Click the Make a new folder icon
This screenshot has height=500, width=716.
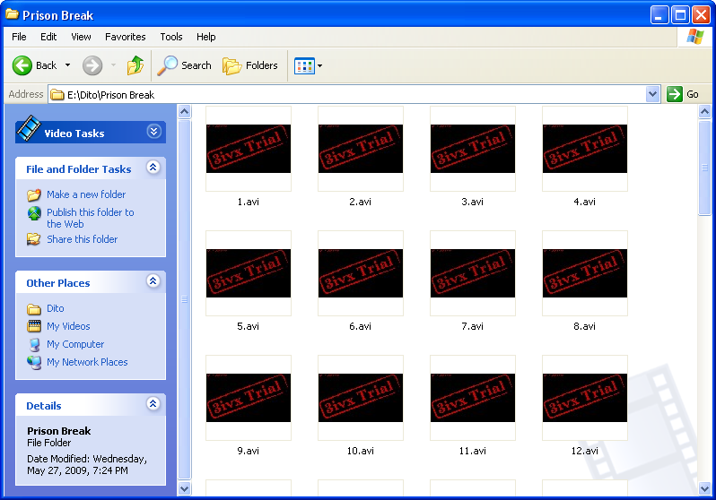[34, 194]
